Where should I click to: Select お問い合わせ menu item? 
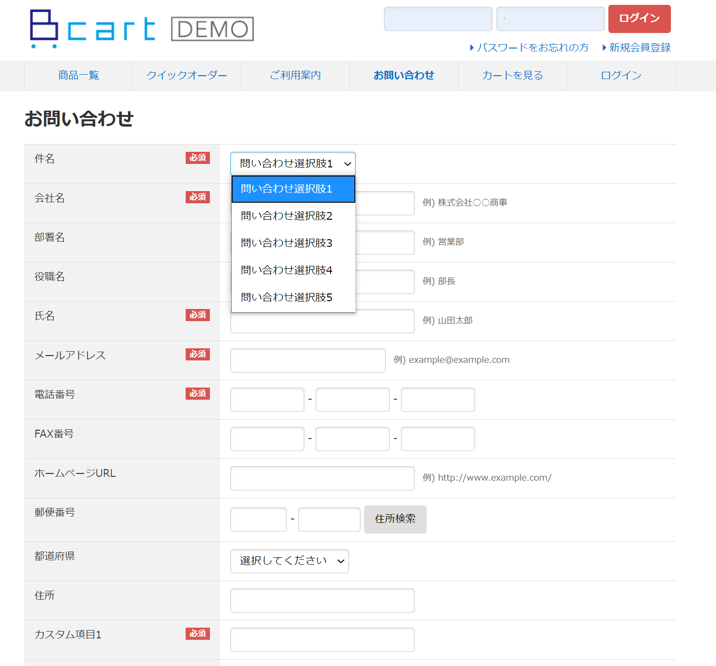[404, 76]
